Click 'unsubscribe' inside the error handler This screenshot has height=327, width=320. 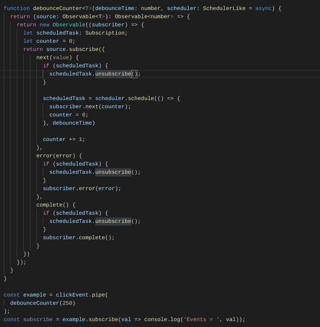pyautogui.click(x=113, y=172)
